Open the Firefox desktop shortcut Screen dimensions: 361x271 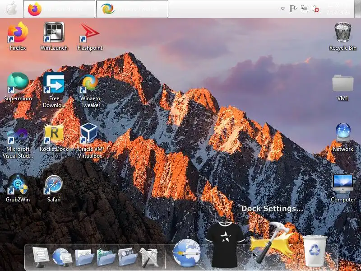(18, 36)
